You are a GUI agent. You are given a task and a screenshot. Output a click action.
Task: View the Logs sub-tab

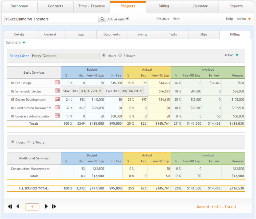pos(81,35)
